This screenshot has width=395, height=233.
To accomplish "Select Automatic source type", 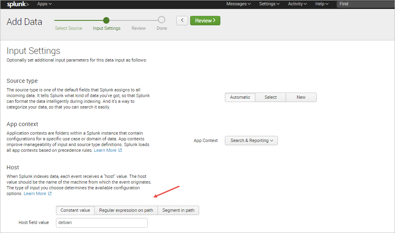I will 240,97.
